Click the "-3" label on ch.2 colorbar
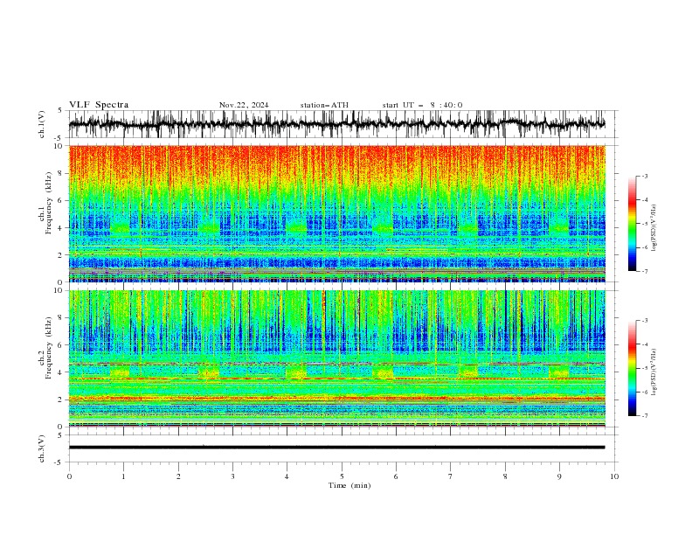The image size is (692, 535). point(644,321)
